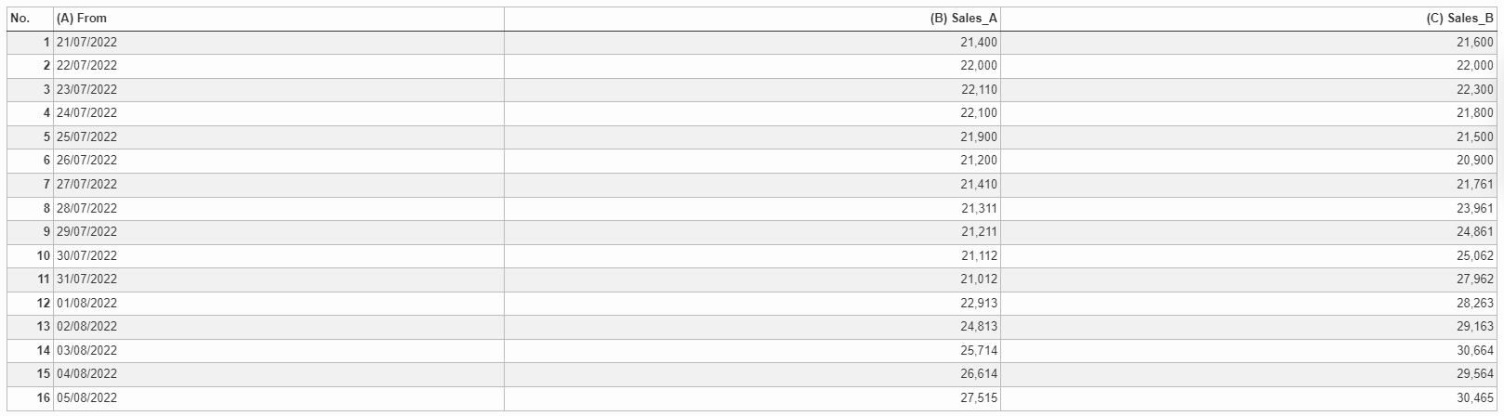Select Sales_B value 23,961

click(x=1248, y=209)
